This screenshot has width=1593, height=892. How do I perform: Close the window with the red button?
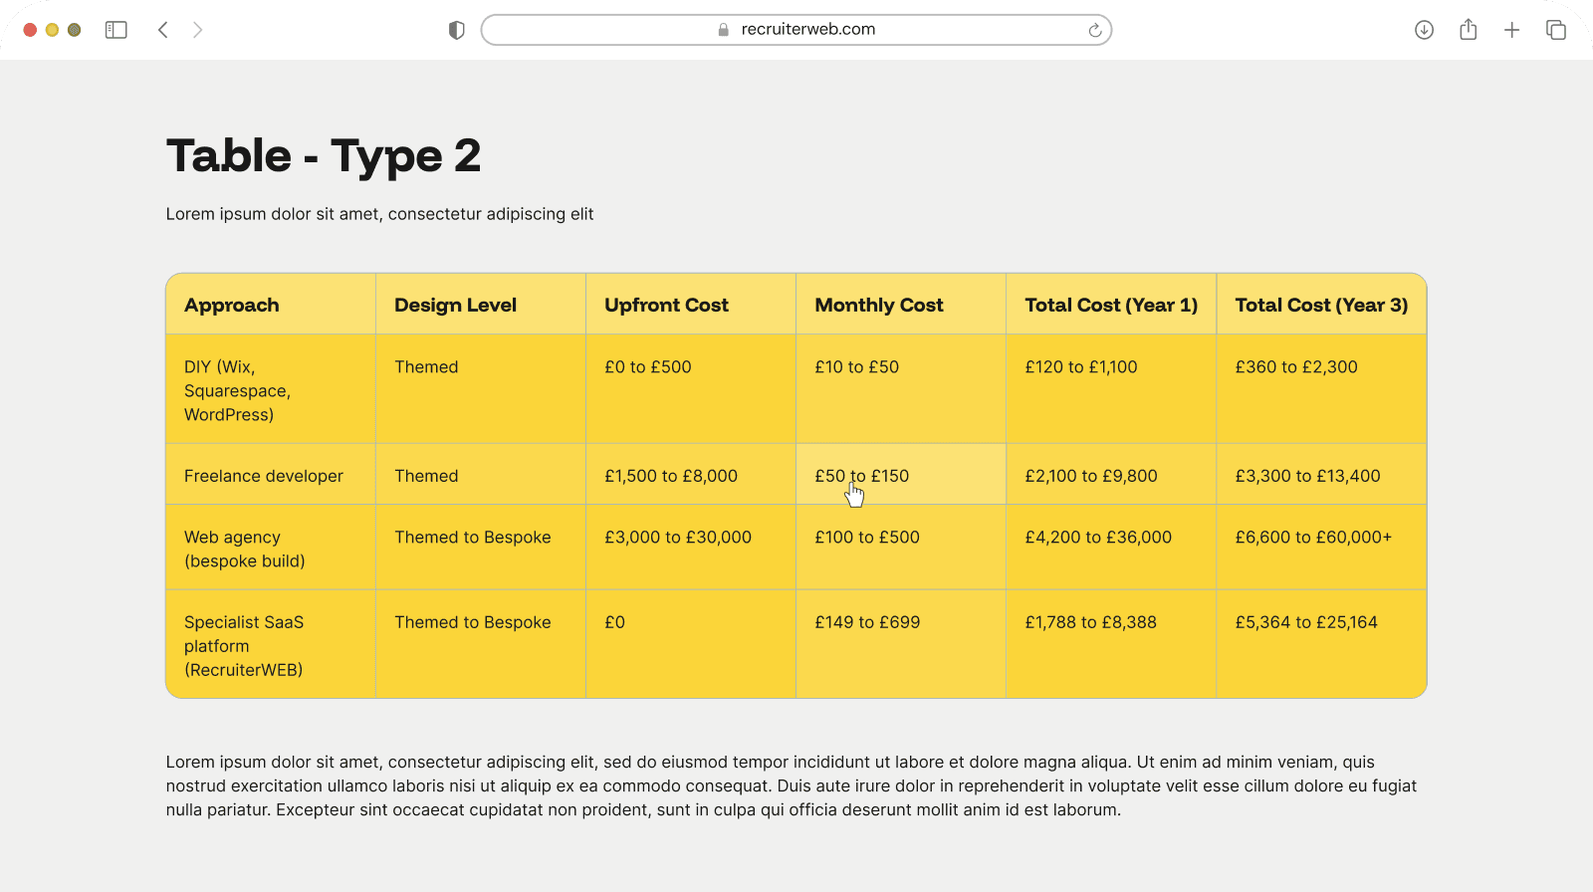[x=30, y=30]
